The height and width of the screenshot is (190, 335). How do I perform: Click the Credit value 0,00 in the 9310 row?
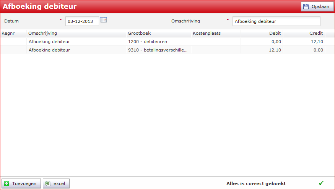(318, 50)
